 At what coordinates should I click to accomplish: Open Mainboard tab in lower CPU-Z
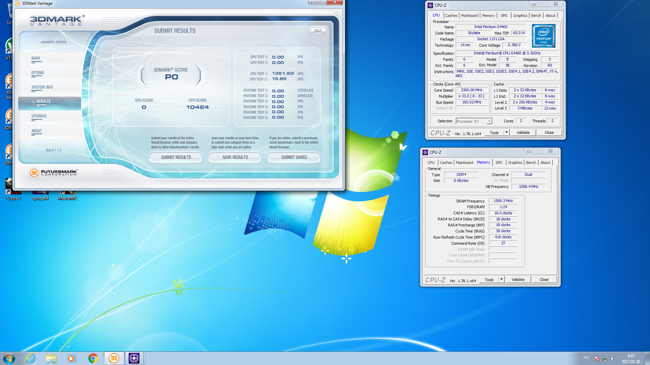464,163
